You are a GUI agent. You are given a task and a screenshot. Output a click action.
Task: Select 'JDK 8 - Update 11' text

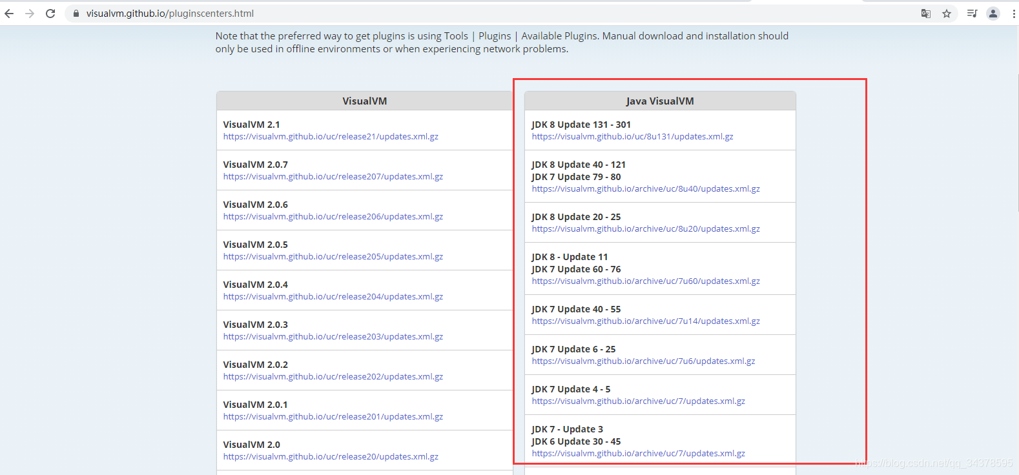(570, 257)
